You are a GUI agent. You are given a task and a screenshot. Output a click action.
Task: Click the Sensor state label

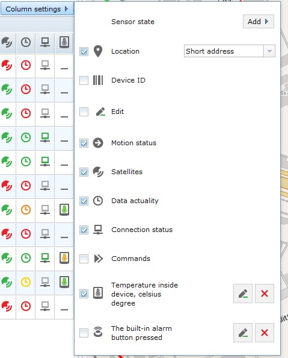[x=133, y=22]
